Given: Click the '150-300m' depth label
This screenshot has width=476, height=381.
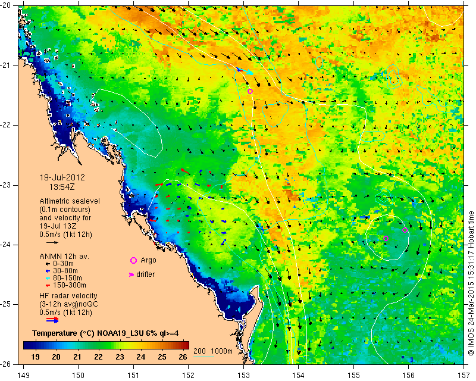Looking at the screenshot, I should point(70,286).
